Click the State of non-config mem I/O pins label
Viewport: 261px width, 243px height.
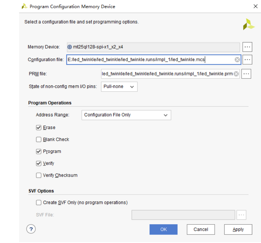63,86
